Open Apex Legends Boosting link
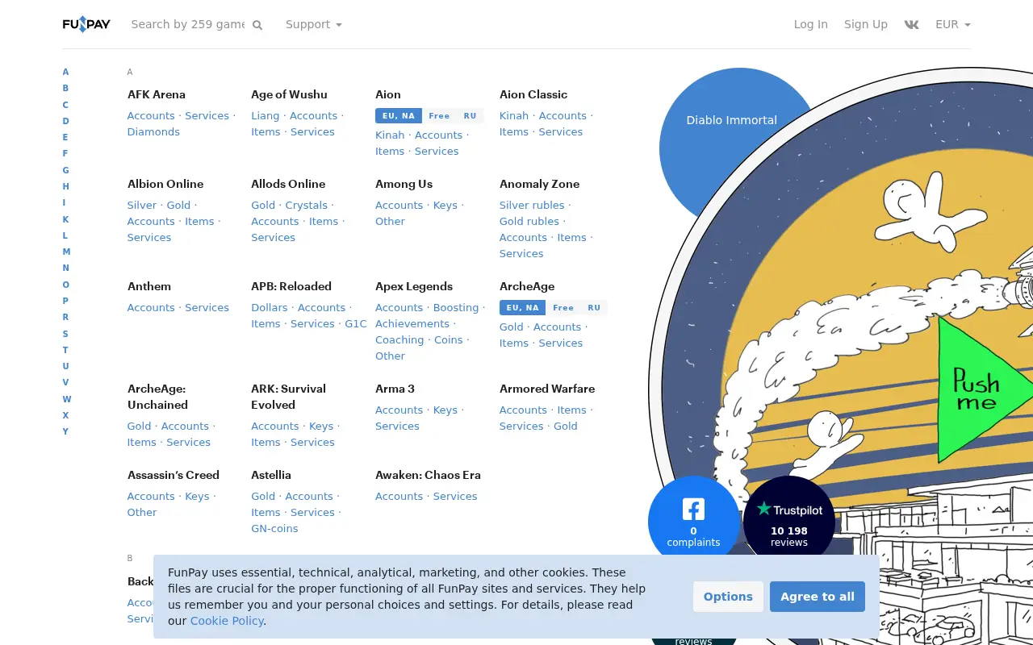Viewport: 1033px width, 645px height. tap(456, 307)
